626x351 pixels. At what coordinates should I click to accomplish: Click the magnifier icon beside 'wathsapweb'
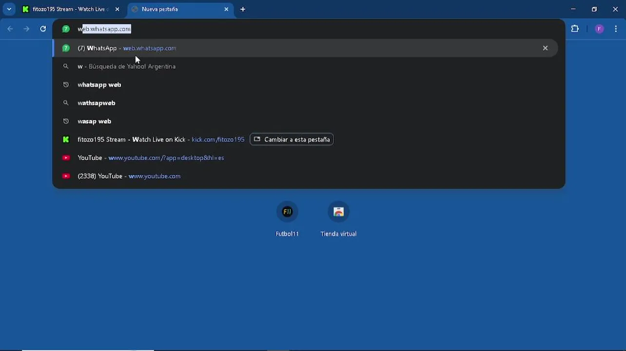(x=66, y=103)
